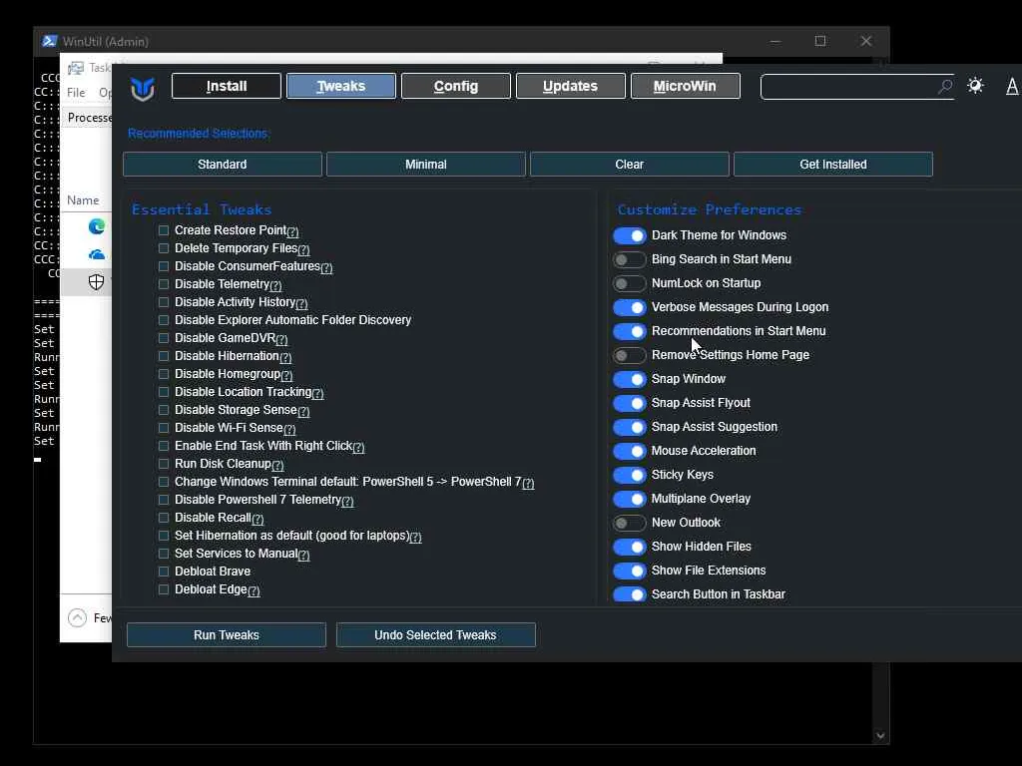Check Disable Storage Sense
The width and height of the screenshot is (1022, 766).
(164, 410)
